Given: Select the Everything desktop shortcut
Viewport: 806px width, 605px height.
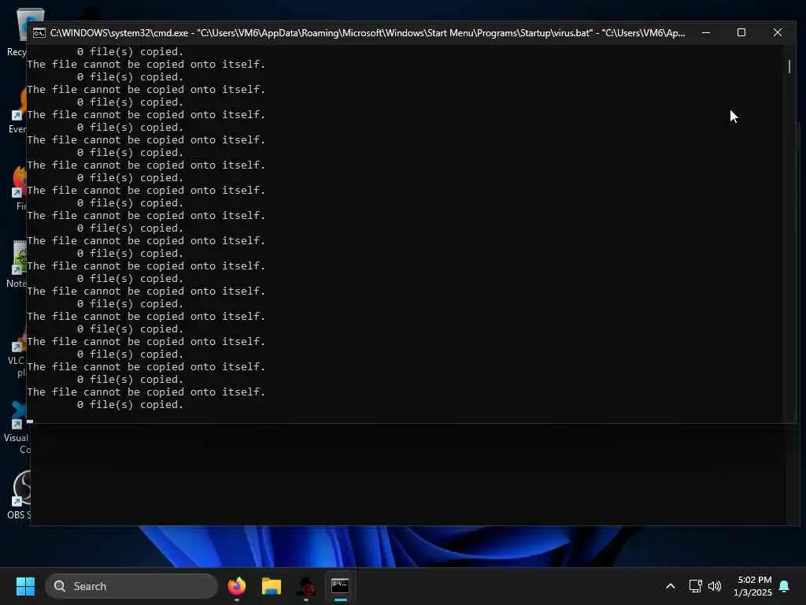Looking at the screenshot, I should tap(17, 110).
